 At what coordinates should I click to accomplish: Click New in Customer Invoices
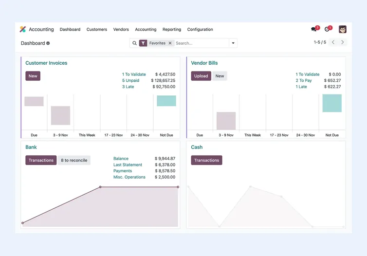pos(33,76)
